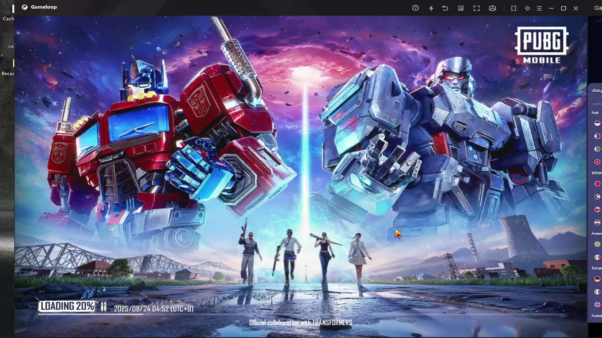Select the Asia region label in side panel
Image resolution: width=602 pixels, height=338 pixels.
pyautogui.click(x=595, y=113)
